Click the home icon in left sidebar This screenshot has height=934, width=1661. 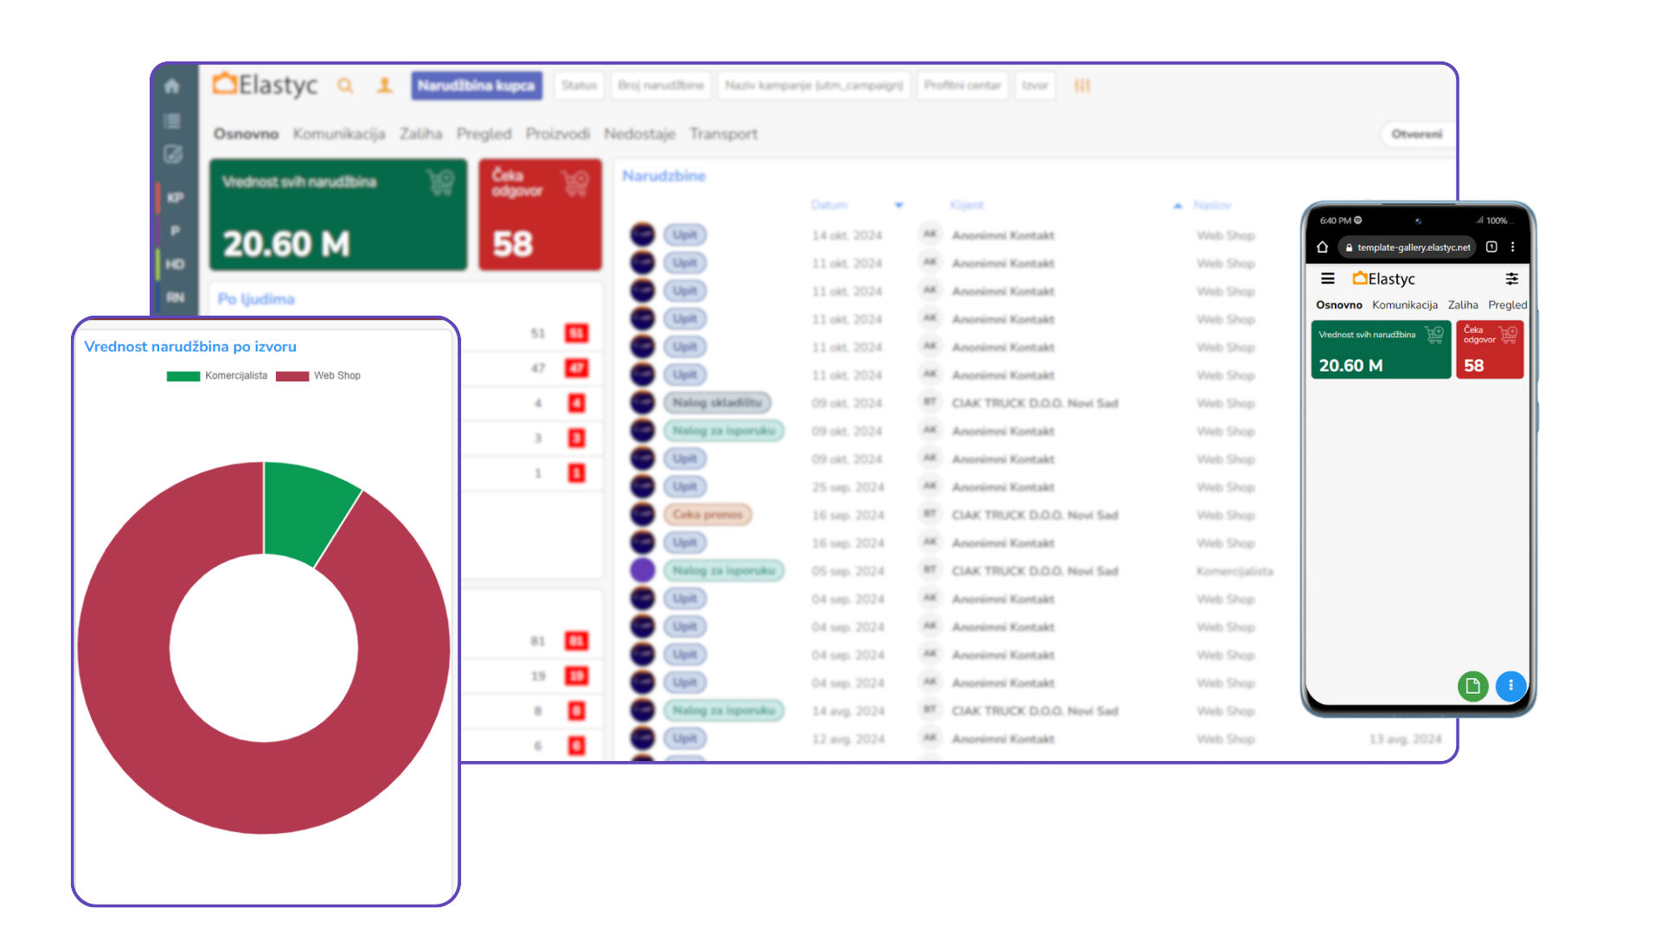pyautogui.click(x=171, y=86)
